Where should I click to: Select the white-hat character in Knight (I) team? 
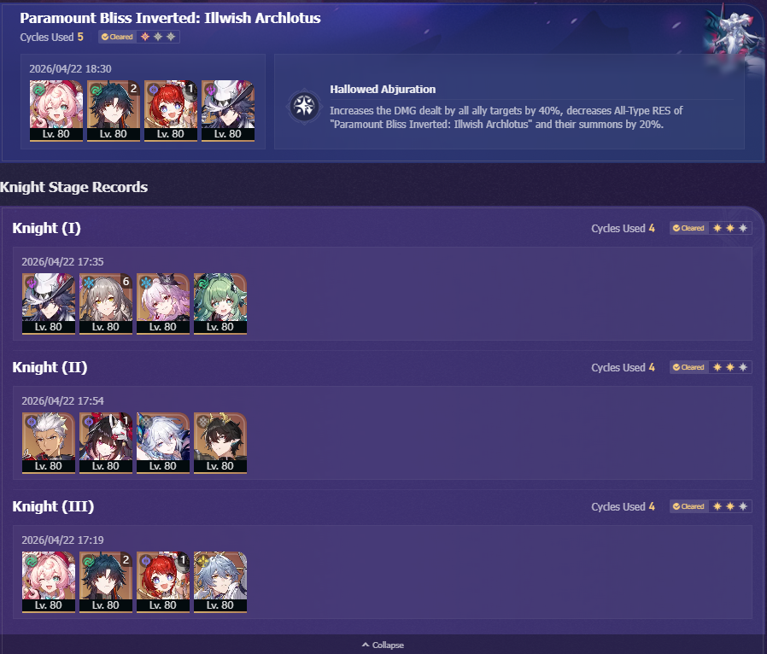pyautogui.click(x=49, y=304)
